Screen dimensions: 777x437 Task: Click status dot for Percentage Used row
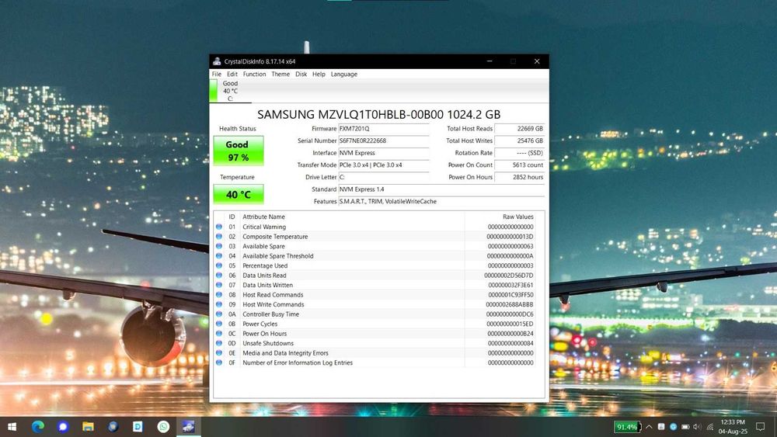[x=219, y=265]
